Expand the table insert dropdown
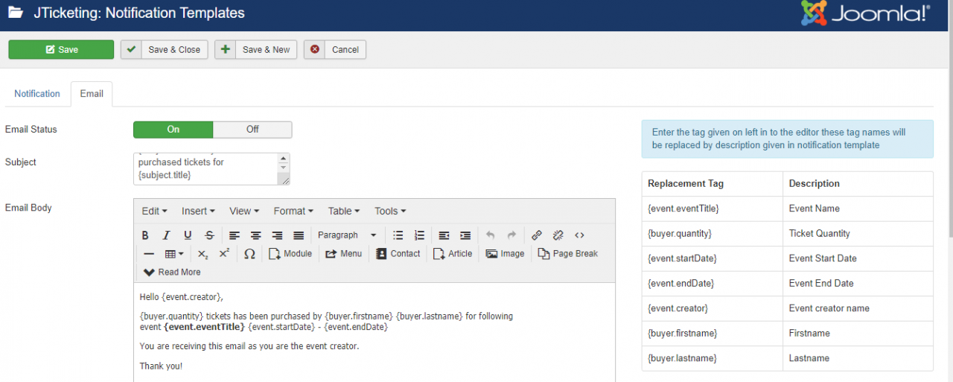 pos(174,254)
